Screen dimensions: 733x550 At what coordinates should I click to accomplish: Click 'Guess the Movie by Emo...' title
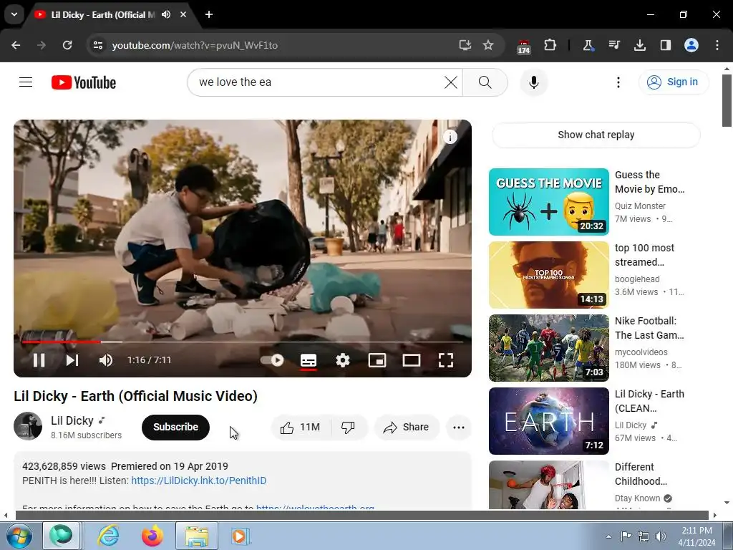649,181
